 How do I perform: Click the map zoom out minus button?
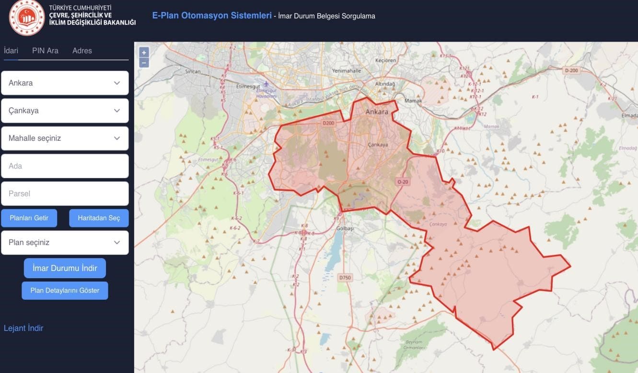coord(144,63)
